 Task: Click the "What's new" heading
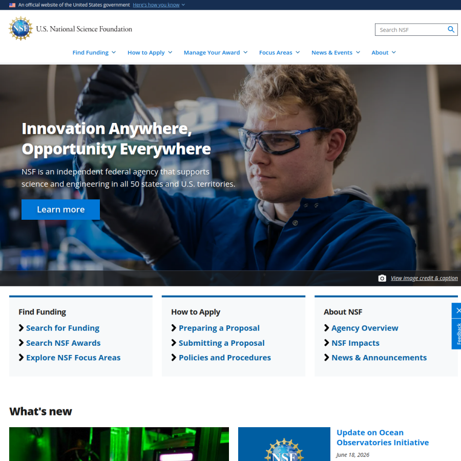[x=40, y=411]
